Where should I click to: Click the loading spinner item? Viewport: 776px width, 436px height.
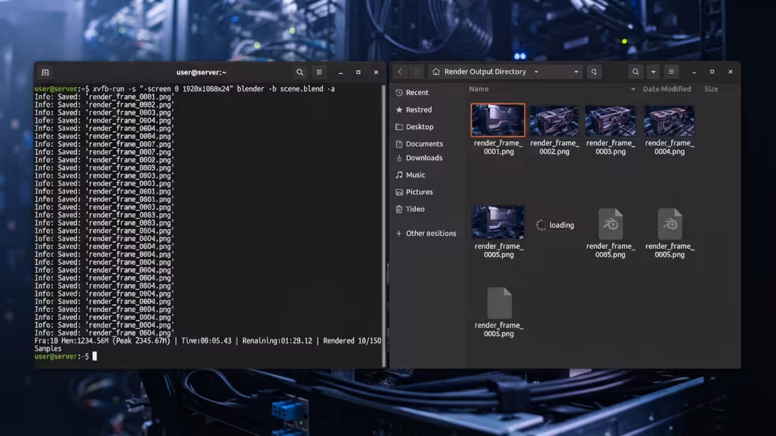point(554,225)
